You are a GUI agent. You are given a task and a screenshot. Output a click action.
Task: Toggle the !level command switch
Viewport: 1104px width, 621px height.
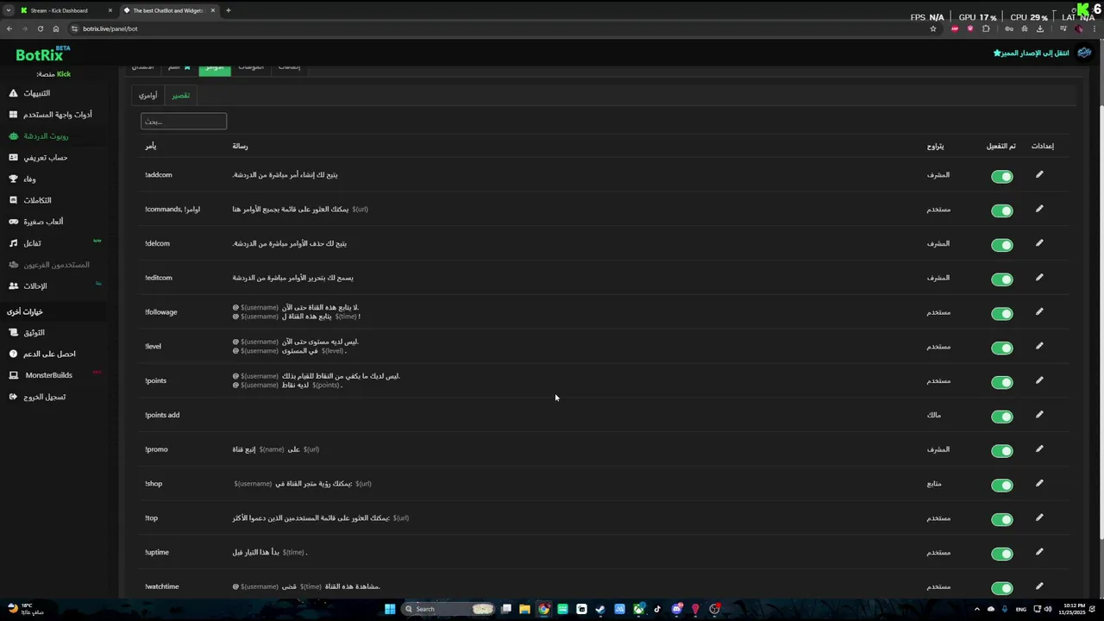pos(1001,348)
